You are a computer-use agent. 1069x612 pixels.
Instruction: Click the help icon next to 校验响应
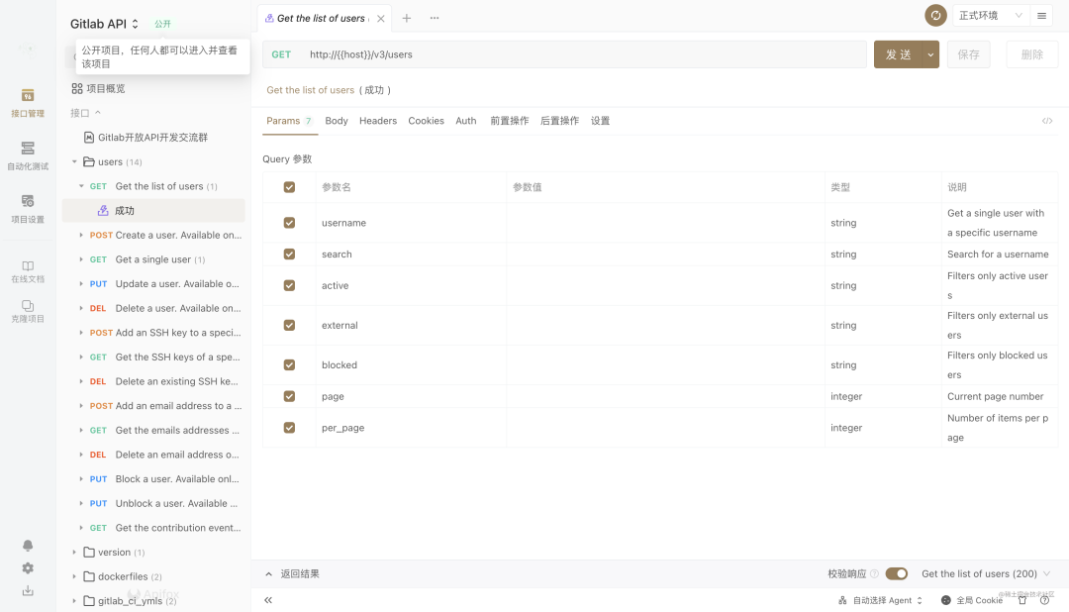(x=875, y=573)
